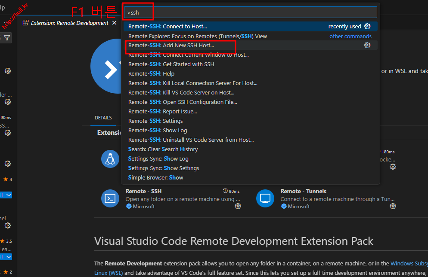The height and width of the screenshot is (277, 428).
Task: Select Remote-SSH: Connect to Host command
Action: point(167,27)
